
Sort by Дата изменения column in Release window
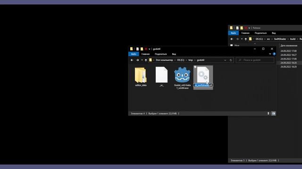[288, 46]
